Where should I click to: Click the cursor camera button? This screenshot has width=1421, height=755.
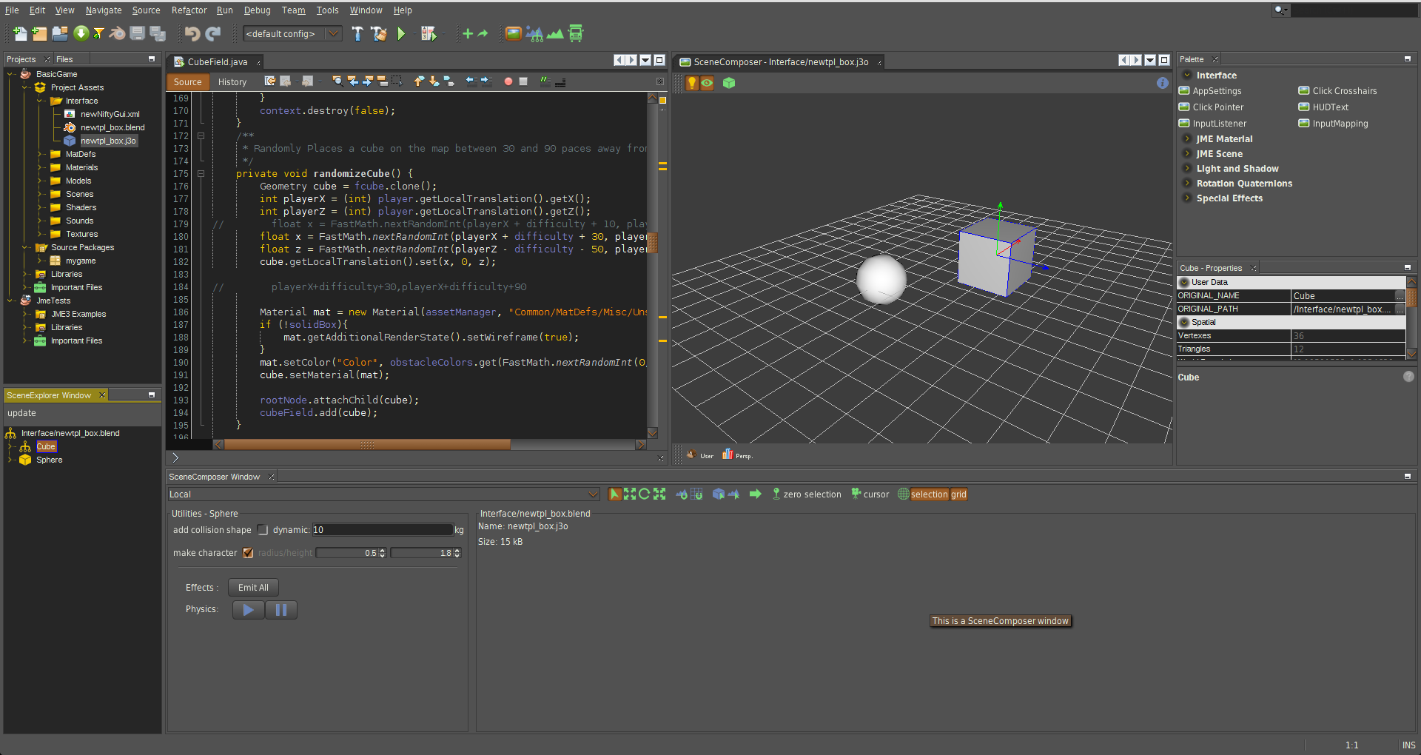coord(870,494)
